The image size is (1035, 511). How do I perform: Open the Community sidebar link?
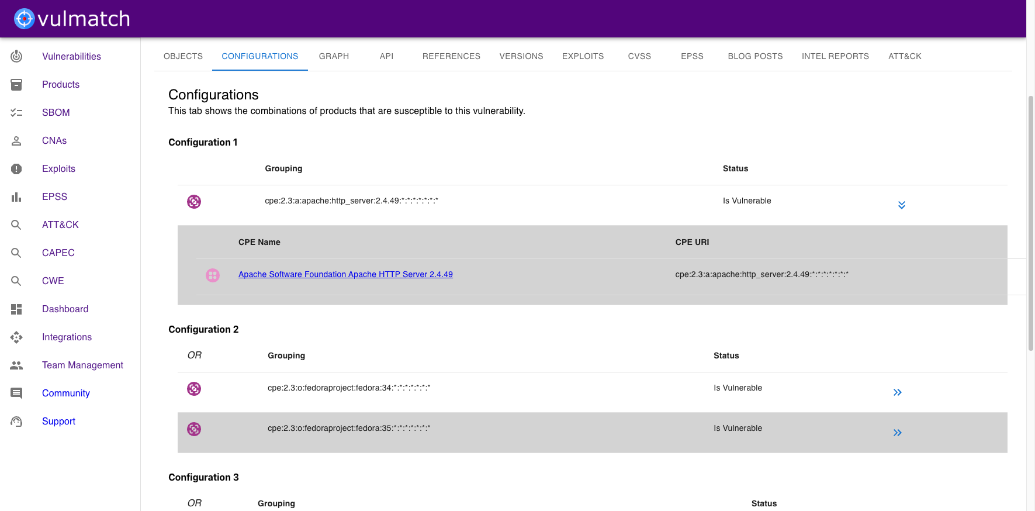pos(66,393)
